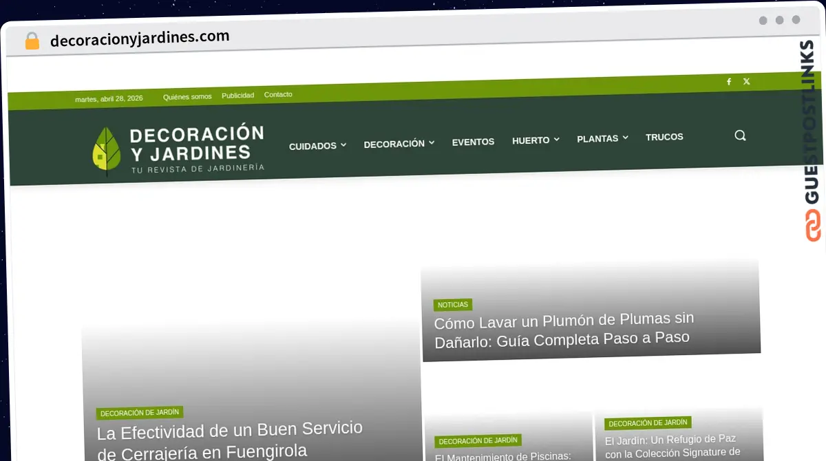Click the search magnifier icon
This screenshot has height=461, width=826.
(740, 136)
